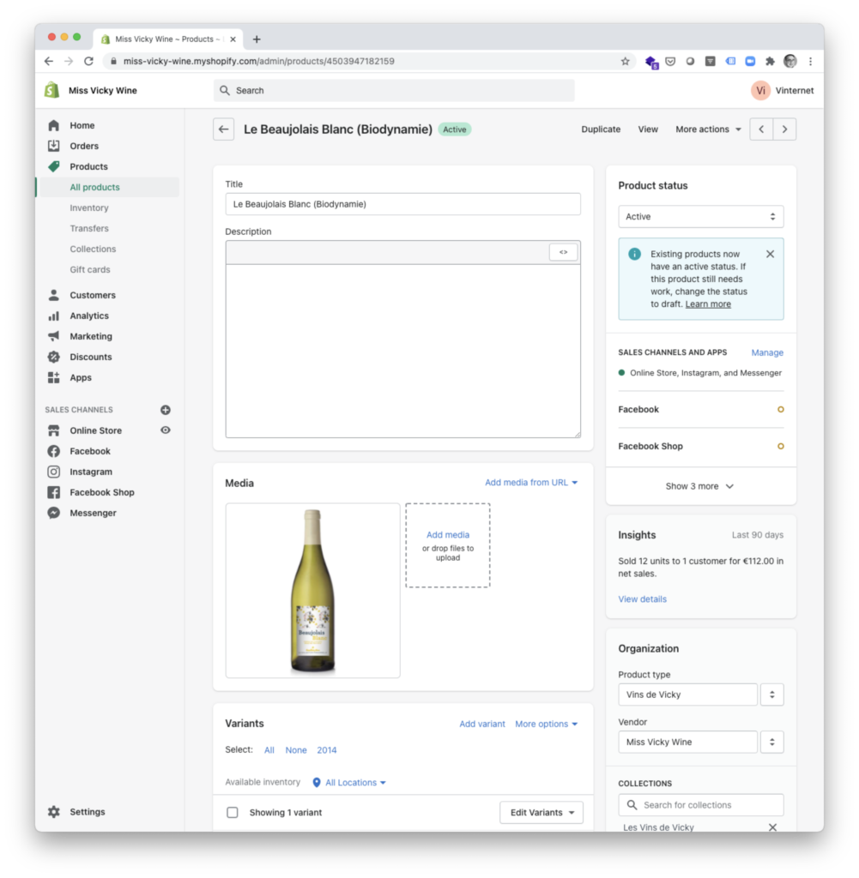Screen dimensions: 859x878
Task: Click the Customers person icon
Action: [54, 295]
